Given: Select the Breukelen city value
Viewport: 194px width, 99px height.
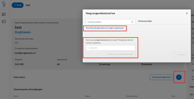Looking at the screenshot, I should tap(147, 64).
